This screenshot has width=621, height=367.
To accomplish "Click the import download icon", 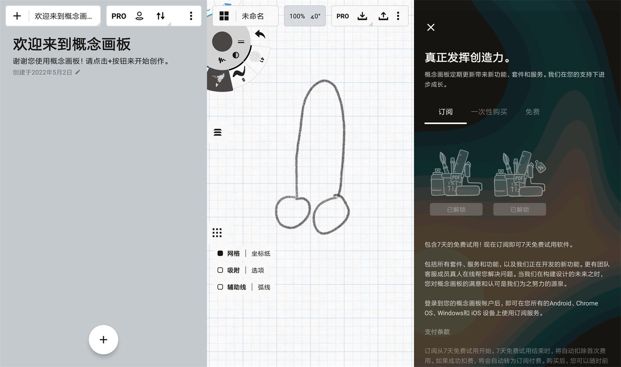I will [x=362, y=16].
